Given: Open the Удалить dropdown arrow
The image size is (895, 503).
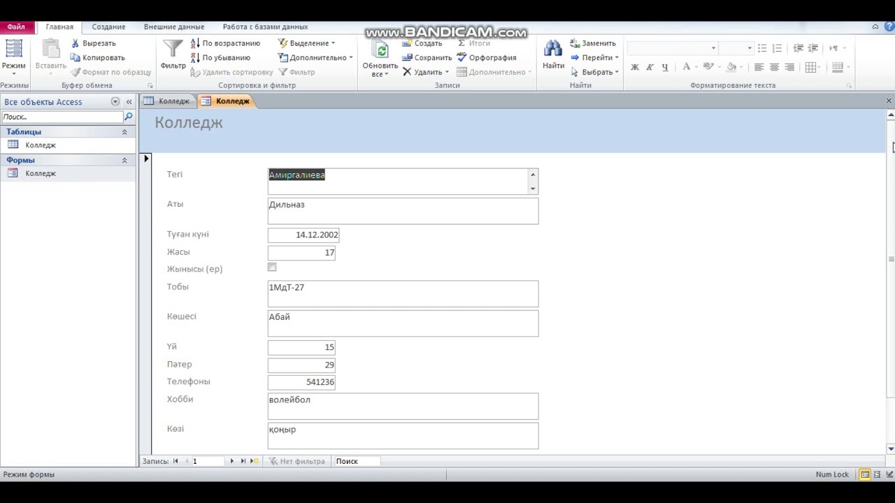Looking at the screenshot, I should [447, 72].
